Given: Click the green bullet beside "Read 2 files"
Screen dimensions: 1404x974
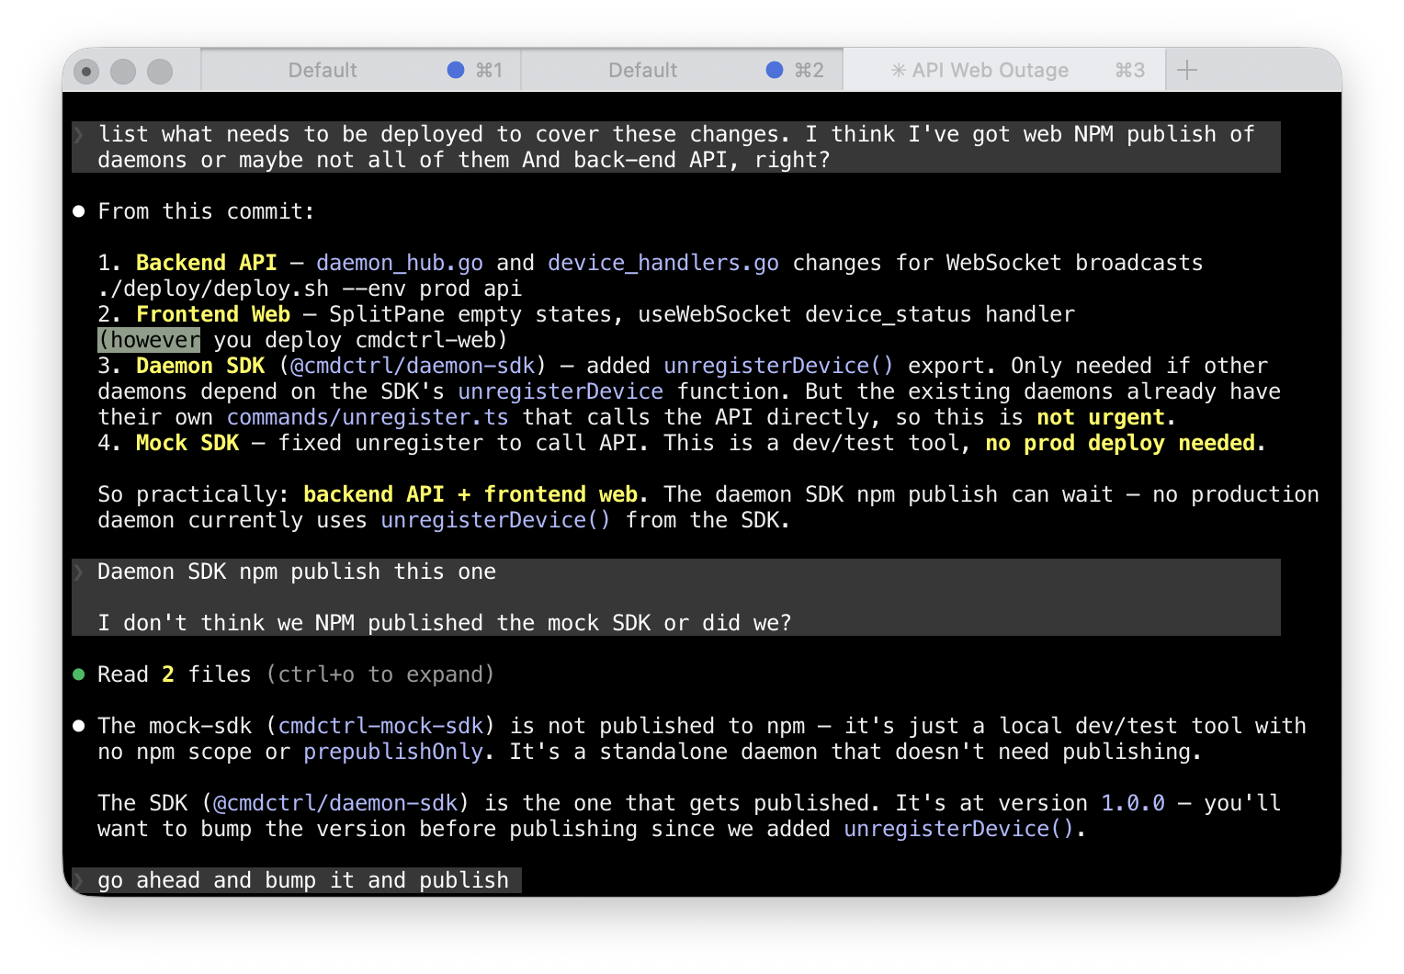Looking at the screenshot, I should pyautogui.click(x=79, y=674).
